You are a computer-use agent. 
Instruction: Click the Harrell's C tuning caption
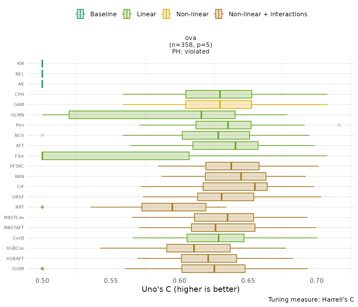(311, 300)
